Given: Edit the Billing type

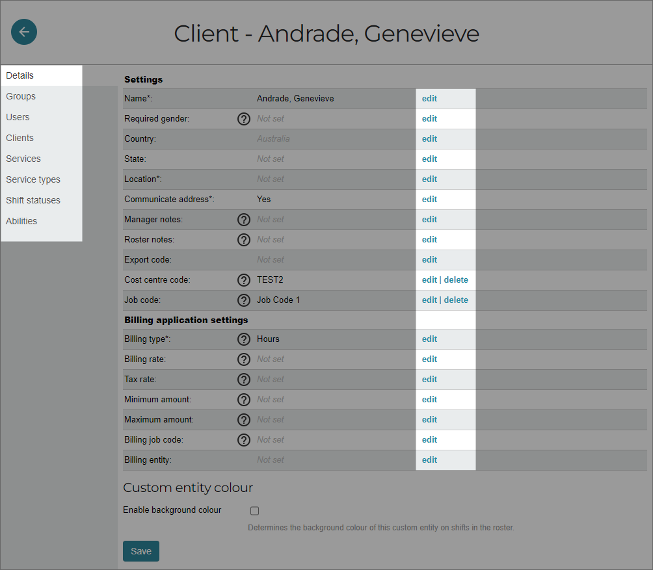Looking at the screenshot, I should point(429,339).
